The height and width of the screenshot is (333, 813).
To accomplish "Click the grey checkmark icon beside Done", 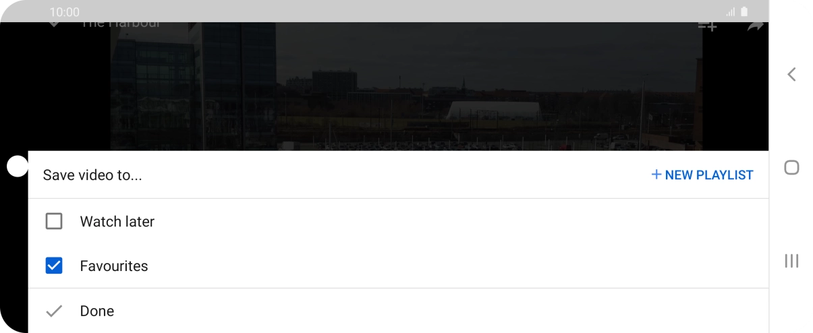I will (54, 311).
